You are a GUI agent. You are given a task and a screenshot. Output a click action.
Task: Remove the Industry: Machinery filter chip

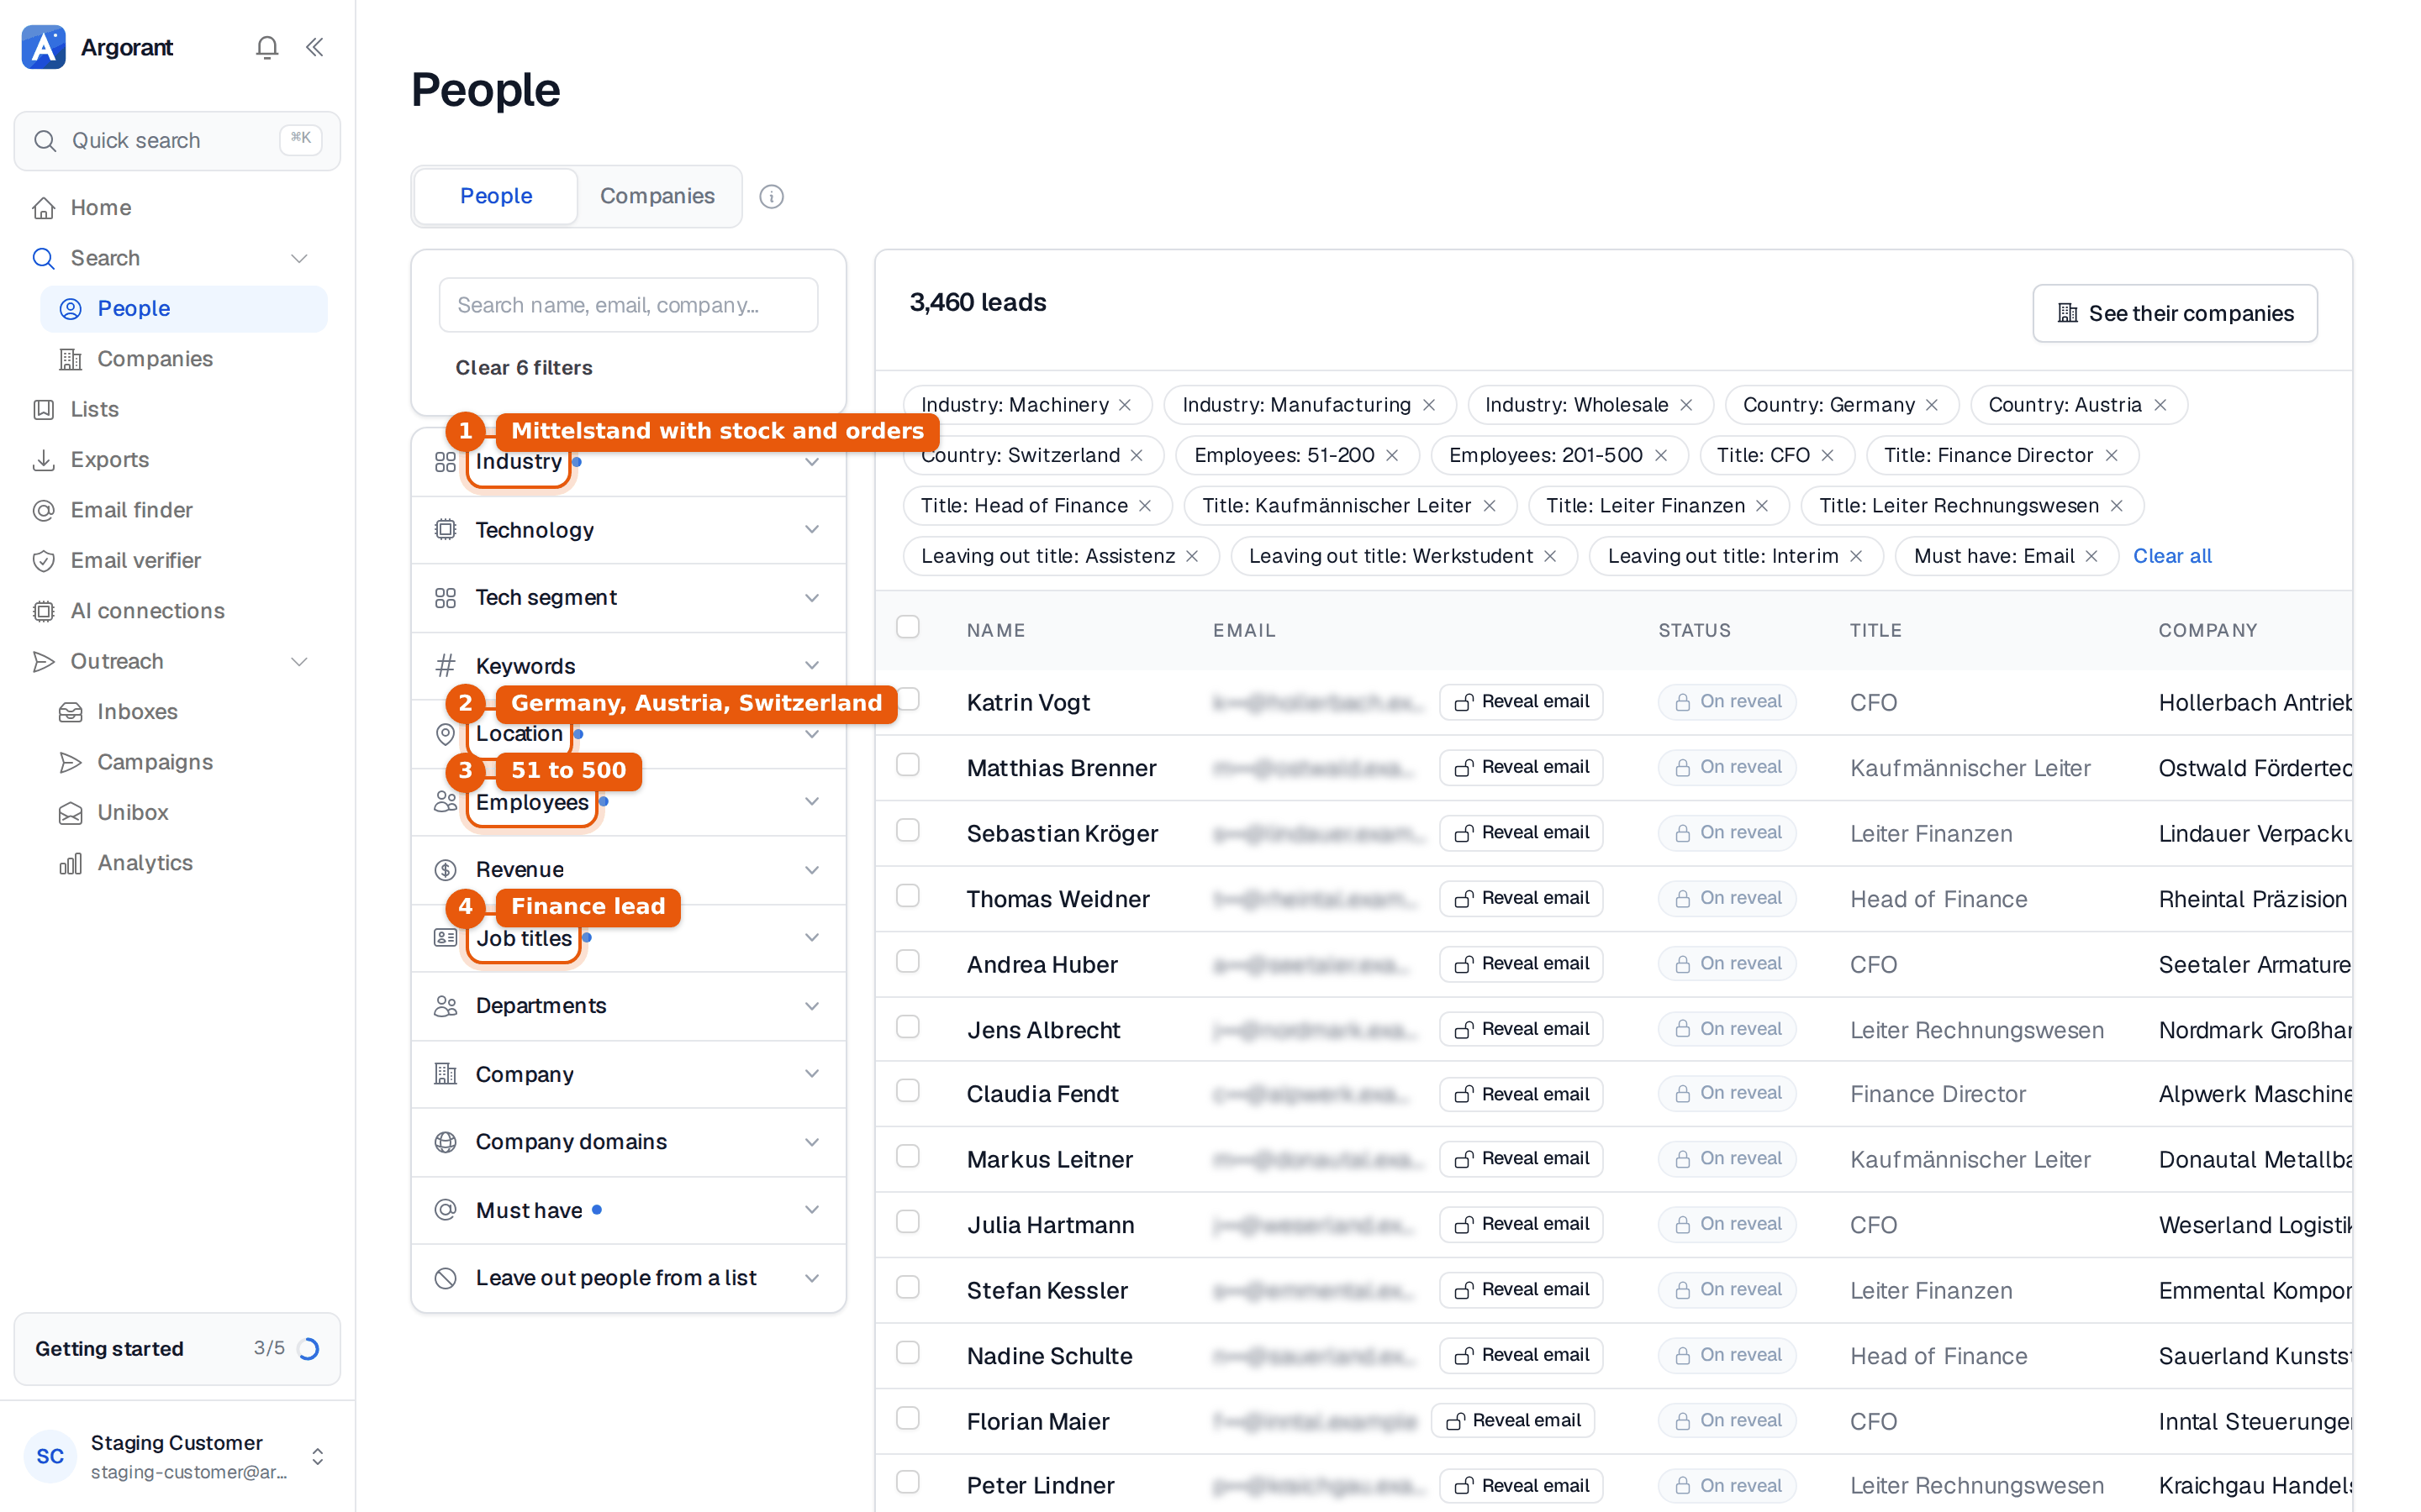[x=1126, y=405]
